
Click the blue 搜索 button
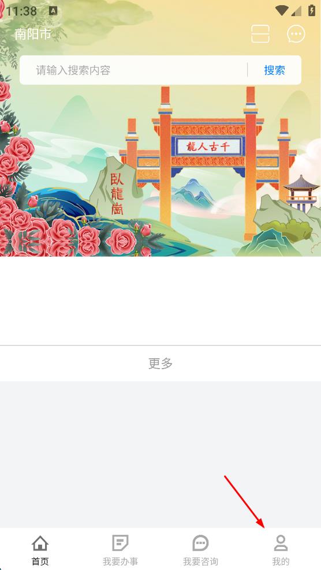274,70
